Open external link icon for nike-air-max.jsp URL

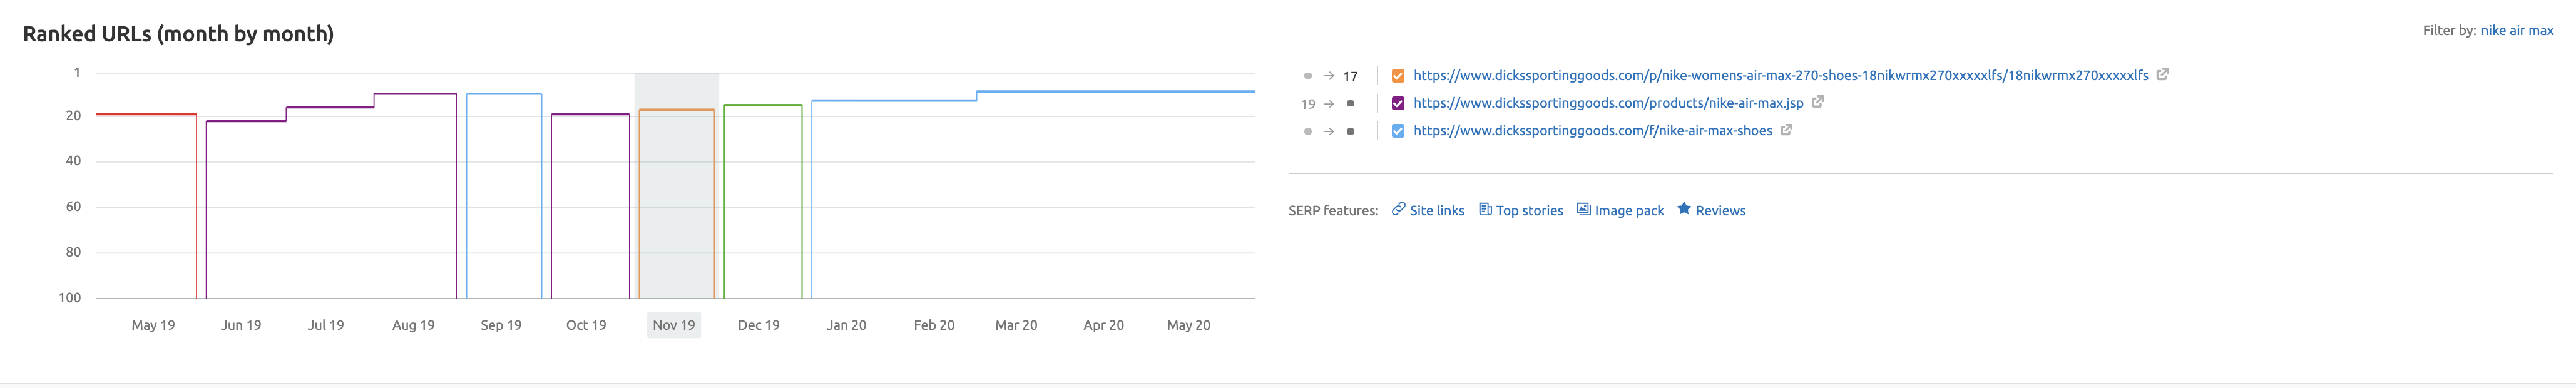click(x=1818, y=102)
